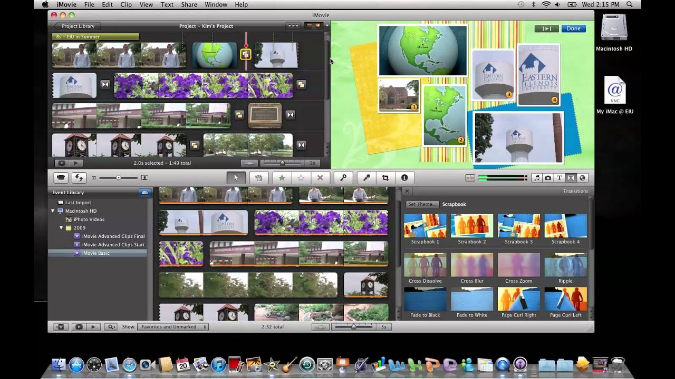The height and width of the screenshot is (379, 675).
Task: Open project options disclosure triangle
Action: pyautogui.click(x=327, y=26)
